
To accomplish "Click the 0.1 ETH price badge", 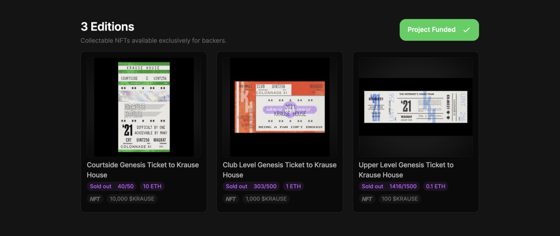I will point(436,186).
